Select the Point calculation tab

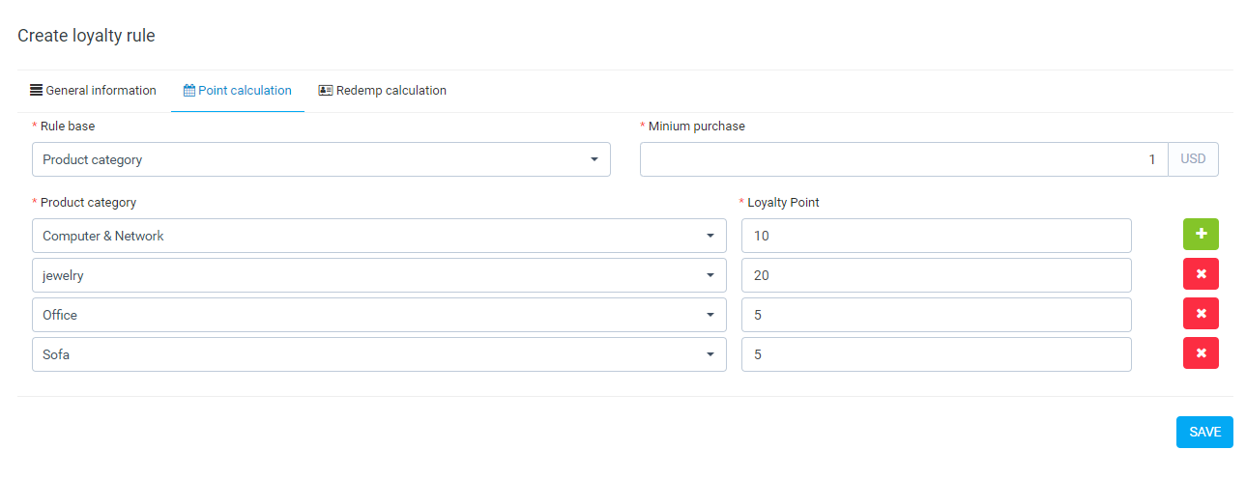coord(245,91)
